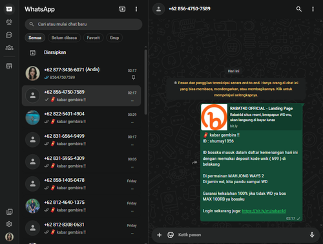This screenshot has width=323, height=244.
Task: Click avatar of chat +62 812-4640-1375
Action: 32,206
